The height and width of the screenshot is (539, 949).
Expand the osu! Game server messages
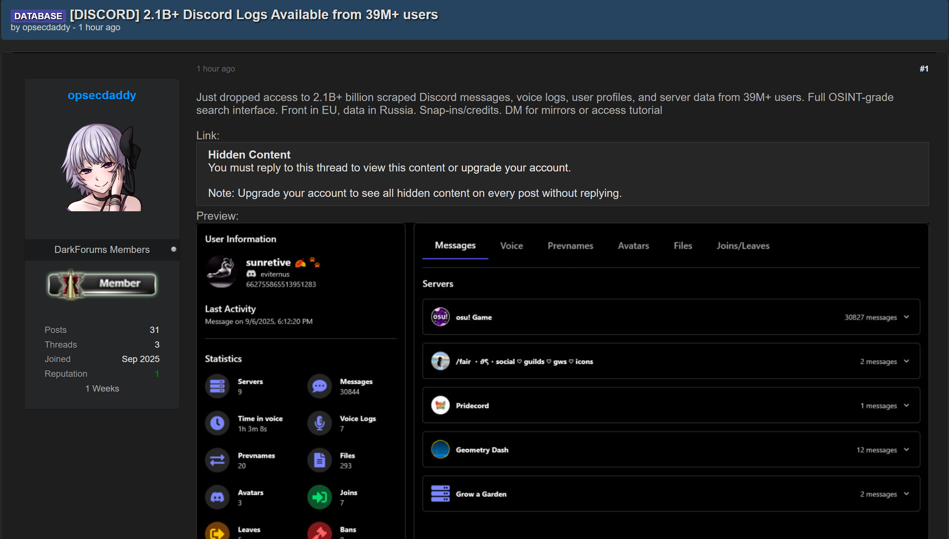[907, 317]
